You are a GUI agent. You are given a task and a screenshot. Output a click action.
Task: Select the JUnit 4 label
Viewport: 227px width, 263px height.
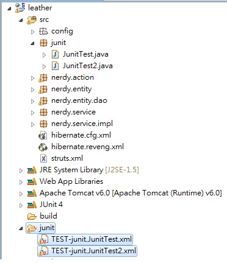(51, 205)
